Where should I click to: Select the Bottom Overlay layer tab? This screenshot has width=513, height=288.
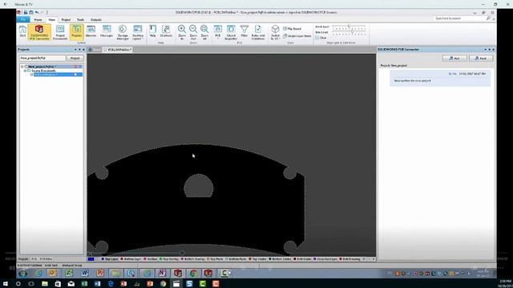(x=192, y=259)
